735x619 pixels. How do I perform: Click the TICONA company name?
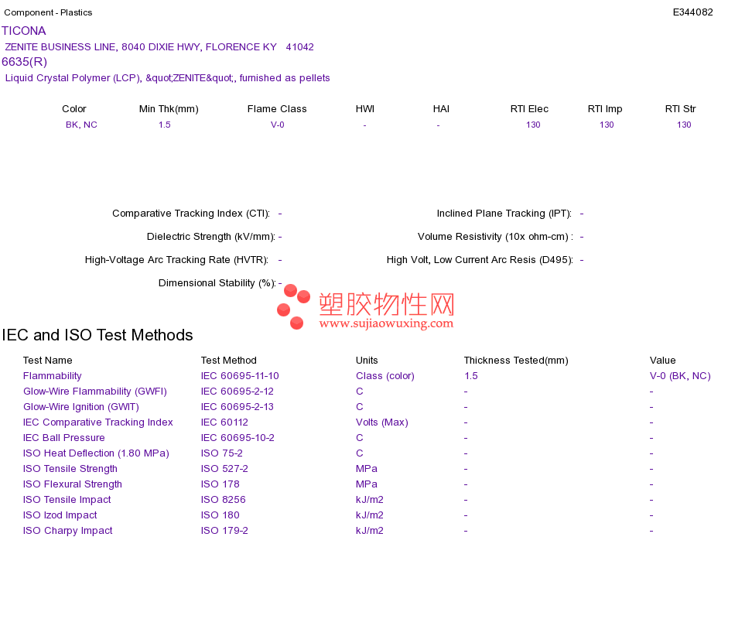tap(24, 31)
